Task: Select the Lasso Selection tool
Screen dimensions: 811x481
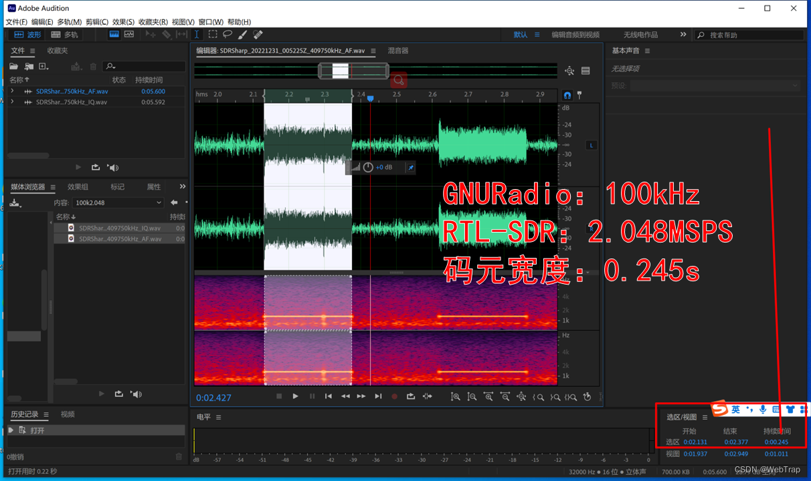Action: point(228,34)
